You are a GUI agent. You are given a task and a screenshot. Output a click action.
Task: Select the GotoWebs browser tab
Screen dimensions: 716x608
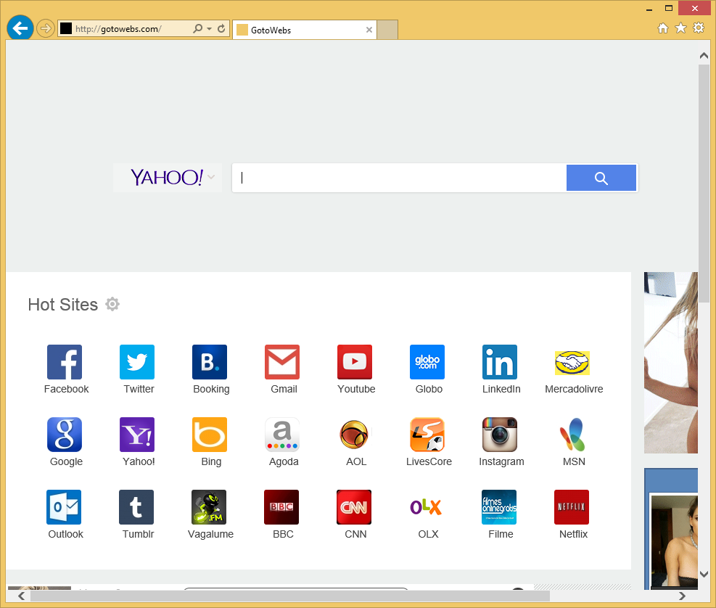[x=305, y=30]
